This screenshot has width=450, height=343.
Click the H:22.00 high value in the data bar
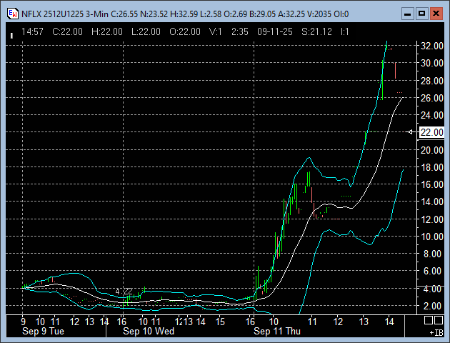(x=107, y=31)
